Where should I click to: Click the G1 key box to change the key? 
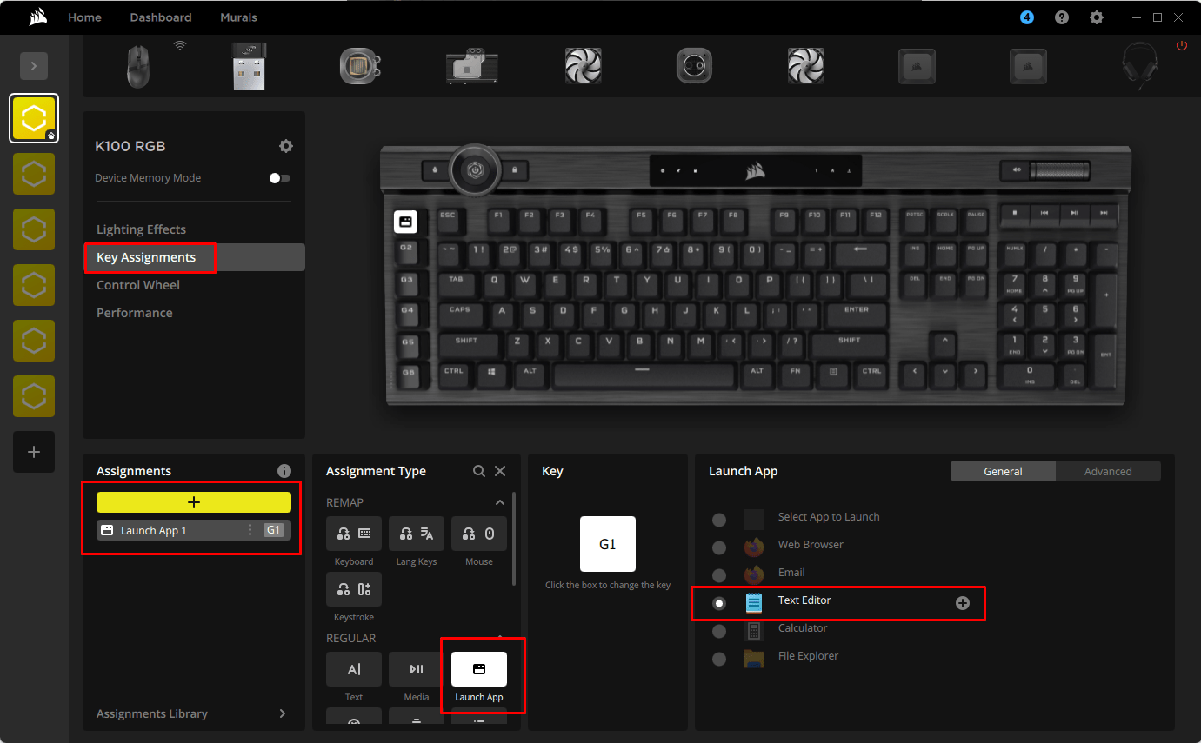tap(607, 543)
